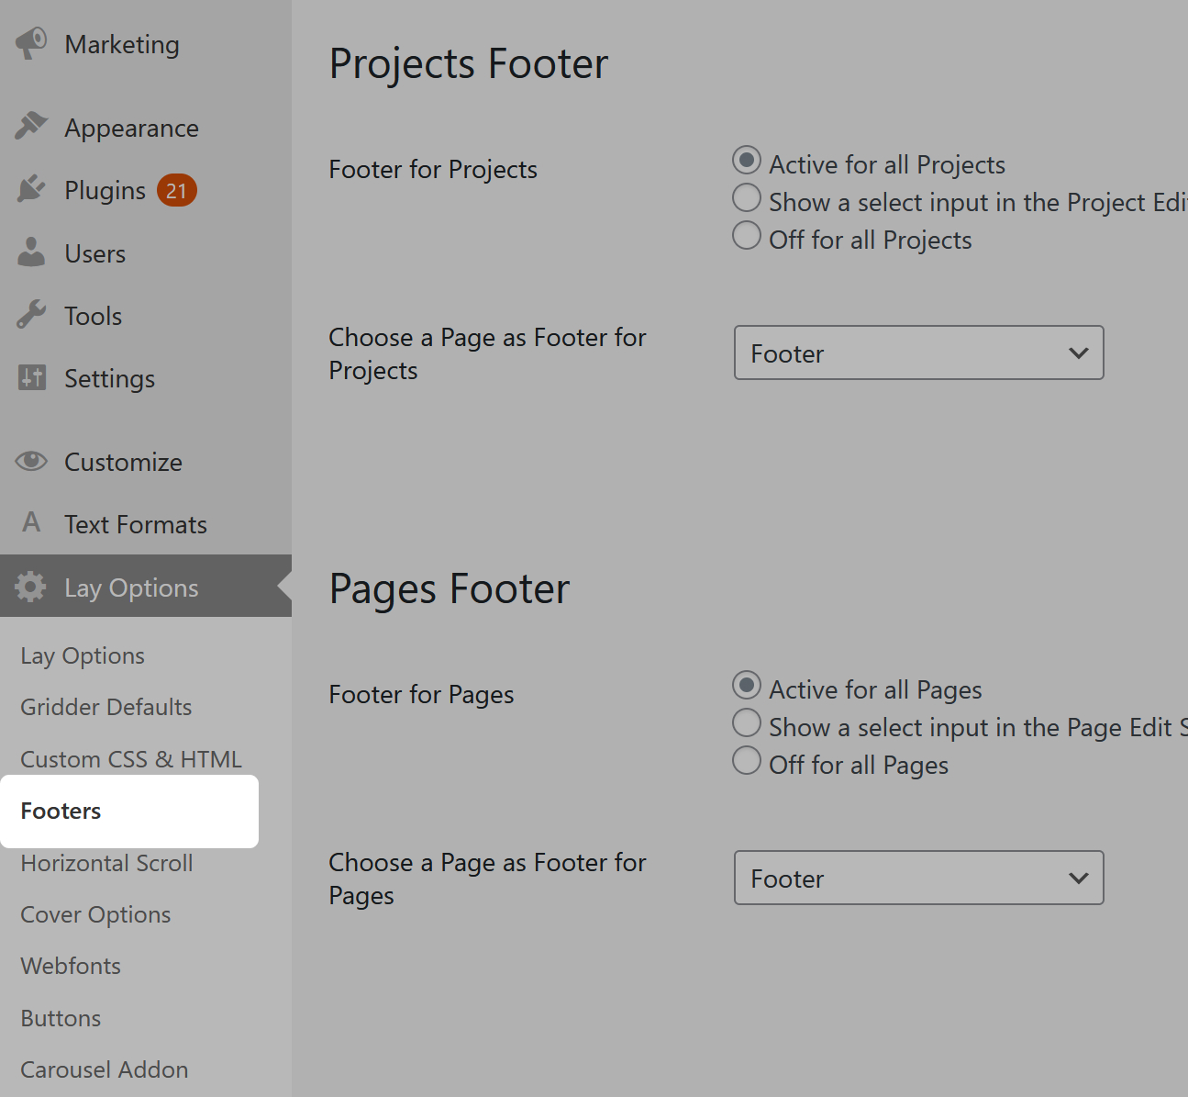Open Tools using the wrench icon
Image resolution: width=1188 pixels, height=1097 pixels.
pyautogui.click(x=30, y=315)
